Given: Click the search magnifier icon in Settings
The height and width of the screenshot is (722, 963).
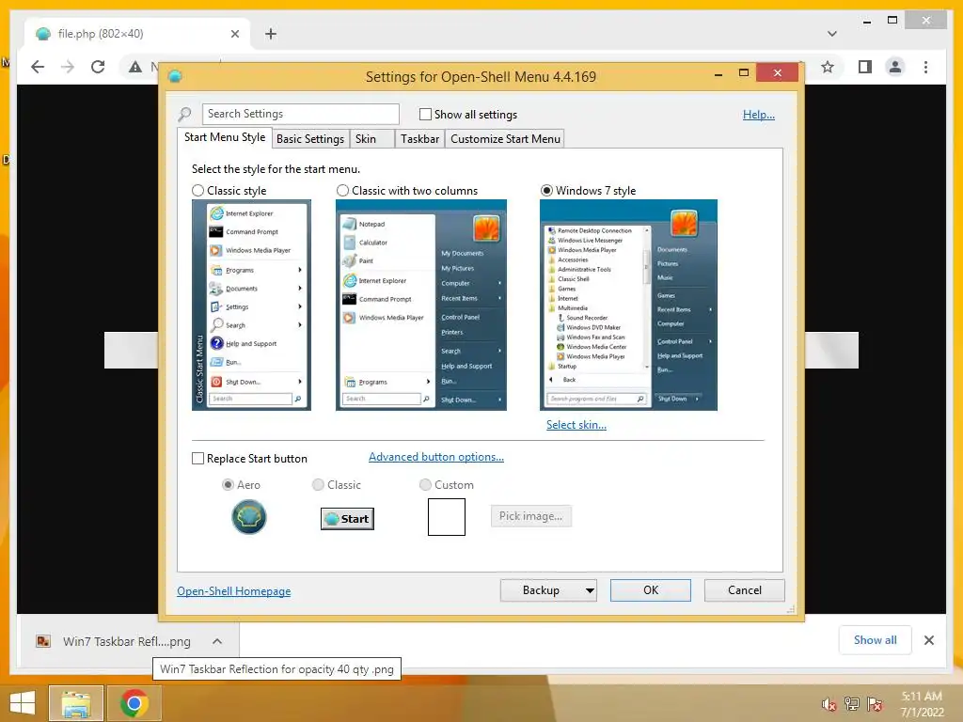Looking at the screenshot, I should tap(184, 114).
